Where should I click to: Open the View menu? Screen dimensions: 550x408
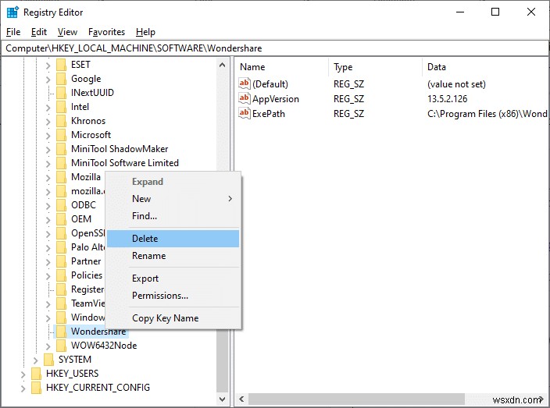[67, 32]
